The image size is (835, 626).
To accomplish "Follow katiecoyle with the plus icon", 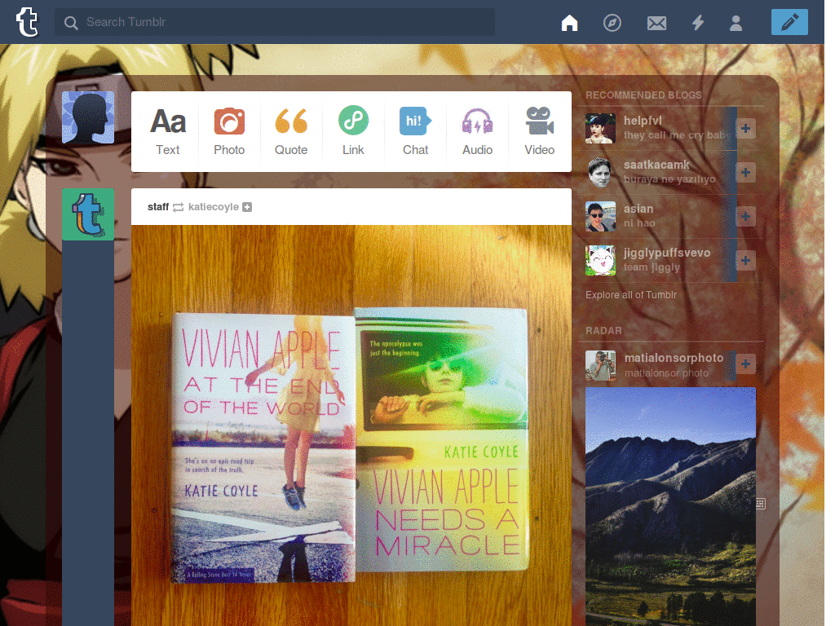I will [x=247, y=207].
